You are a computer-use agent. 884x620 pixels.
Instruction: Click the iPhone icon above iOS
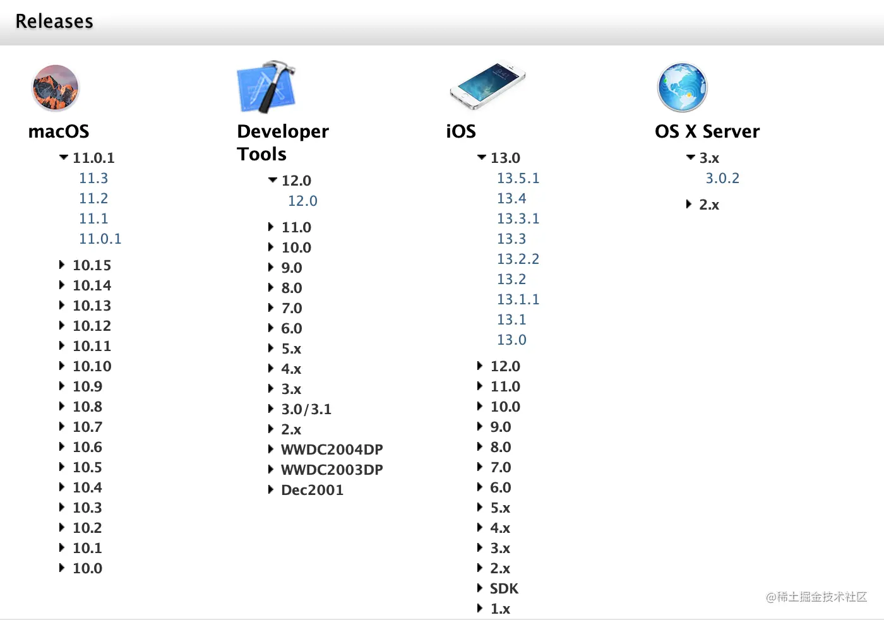[487, 86]
